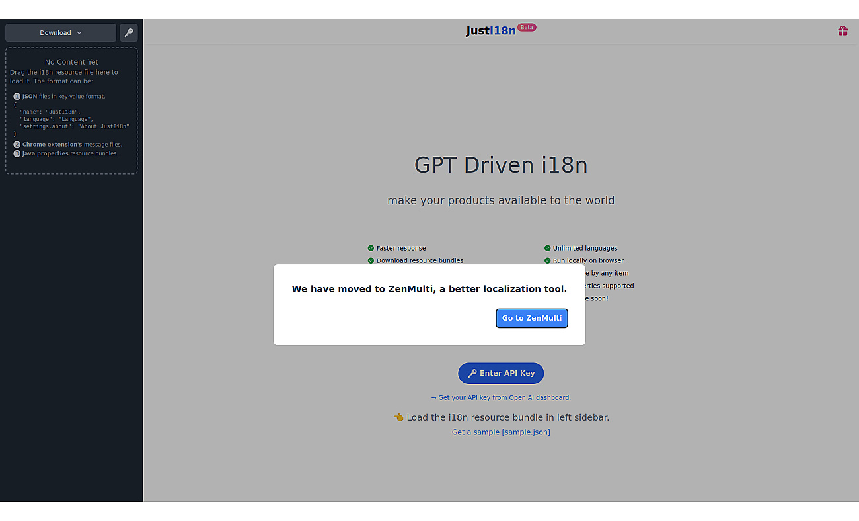
Task: Click 'Java properties resource bundles' text
Action: coord(70,153)
